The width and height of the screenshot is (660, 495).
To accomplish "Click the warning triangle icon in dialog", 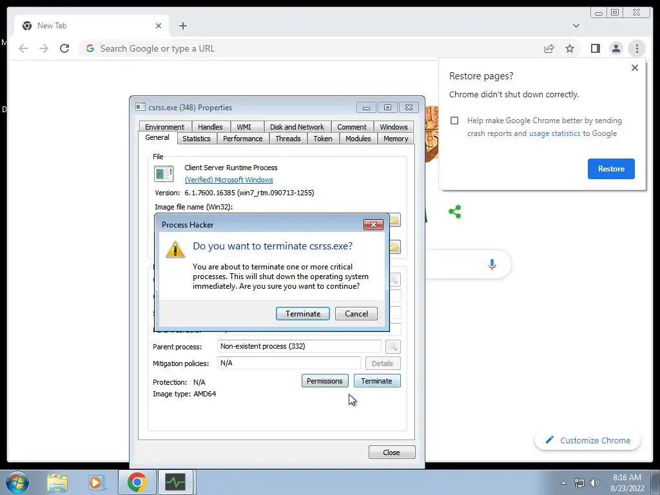I will pyautogui.click(x=175, y=249).
